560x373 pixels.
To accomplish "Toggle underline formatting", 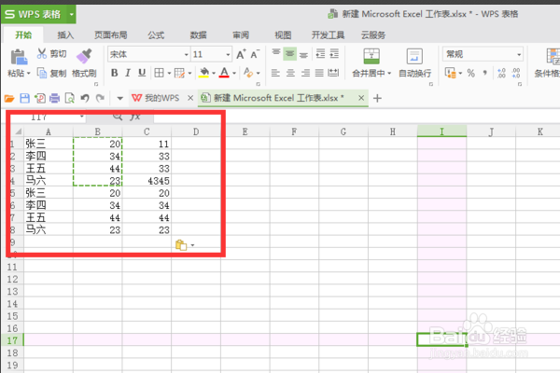I will (x=142, y=73).
